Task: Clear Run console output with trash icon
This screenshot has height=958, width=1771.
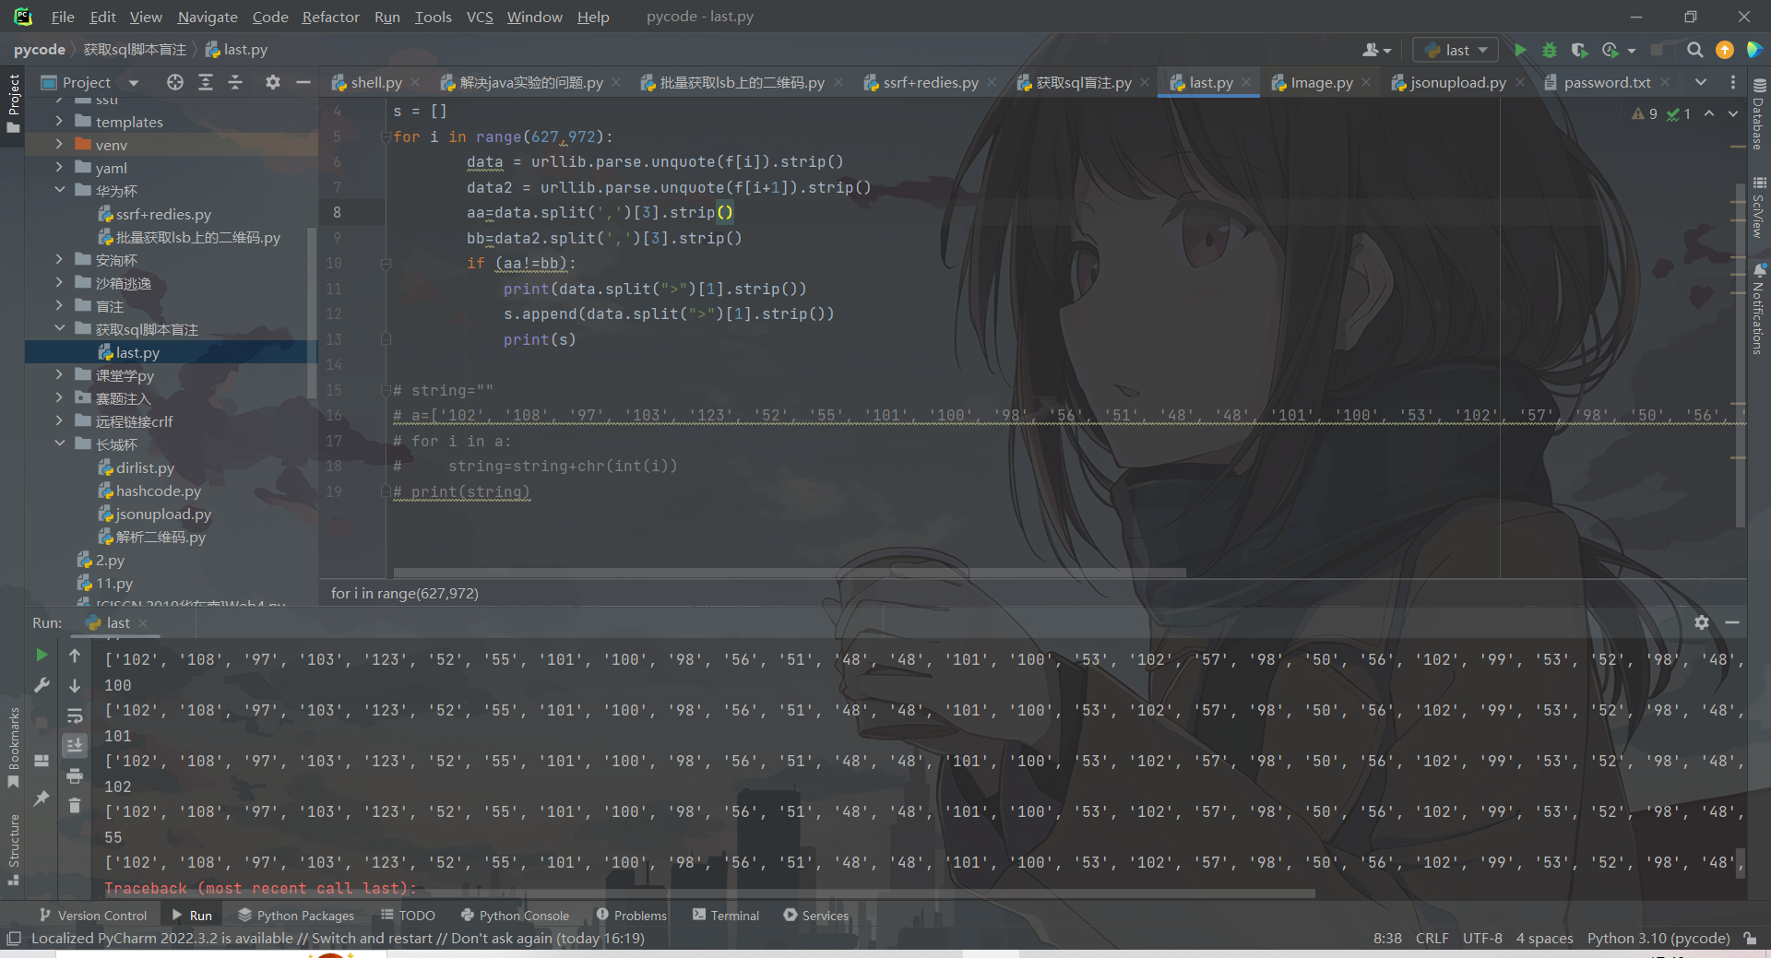Action: pos(75,805)
